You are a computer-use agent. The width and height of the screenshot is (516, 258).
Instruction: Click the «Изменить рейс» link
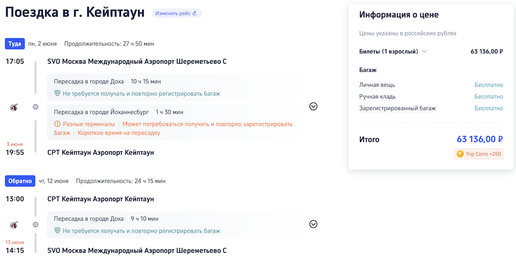coord(173,13)
